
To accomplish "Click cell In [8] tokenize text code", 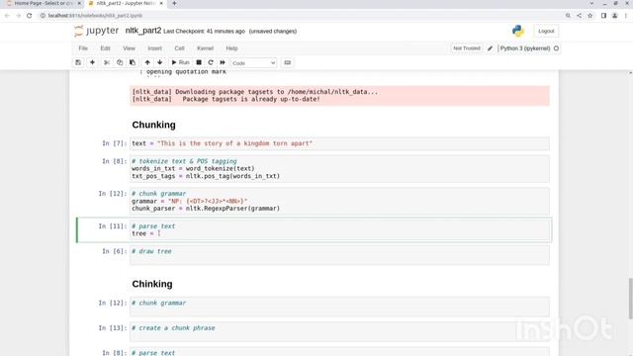I will pos(339,169).
